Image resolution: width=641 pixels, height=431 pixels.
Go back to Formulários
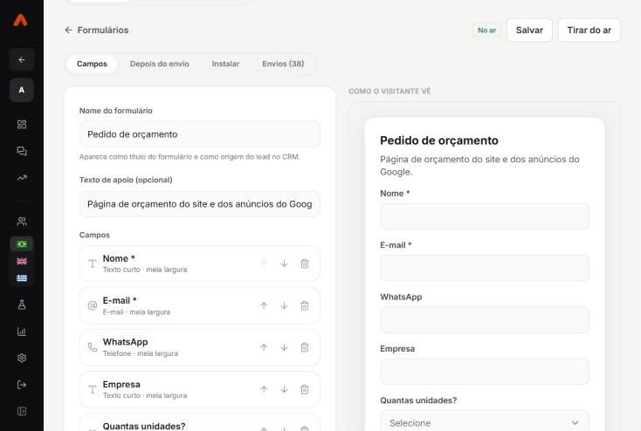tap(96, 30)
